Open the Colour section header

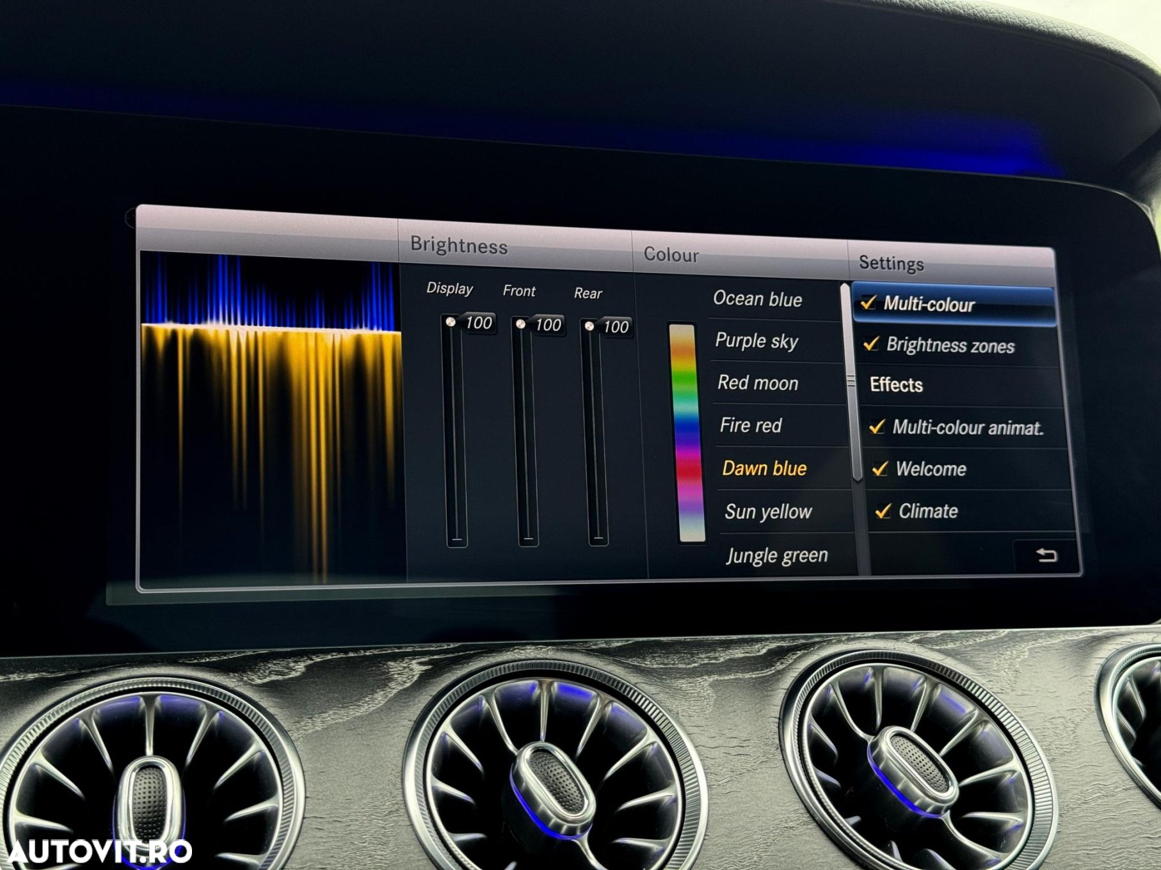click(x=671, y=255)
